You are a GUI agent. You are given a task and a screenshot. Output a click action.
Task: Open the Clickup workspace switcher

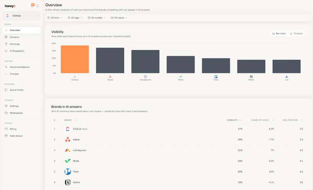click(x=22, y=16)
